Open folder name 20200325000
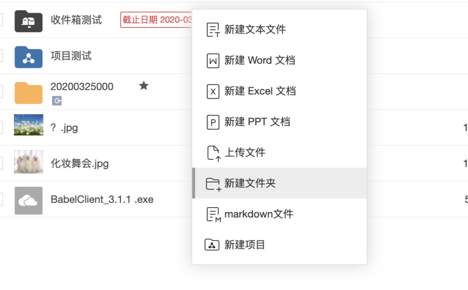Viewport: 468px width, 290px height. click(x=82, y=86)
